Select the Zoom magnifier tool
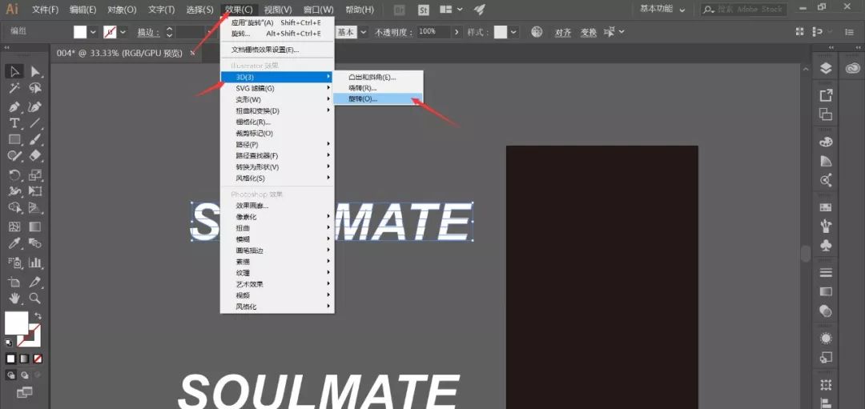The width and height of the screenshot is (865, 409). [35, 298]
